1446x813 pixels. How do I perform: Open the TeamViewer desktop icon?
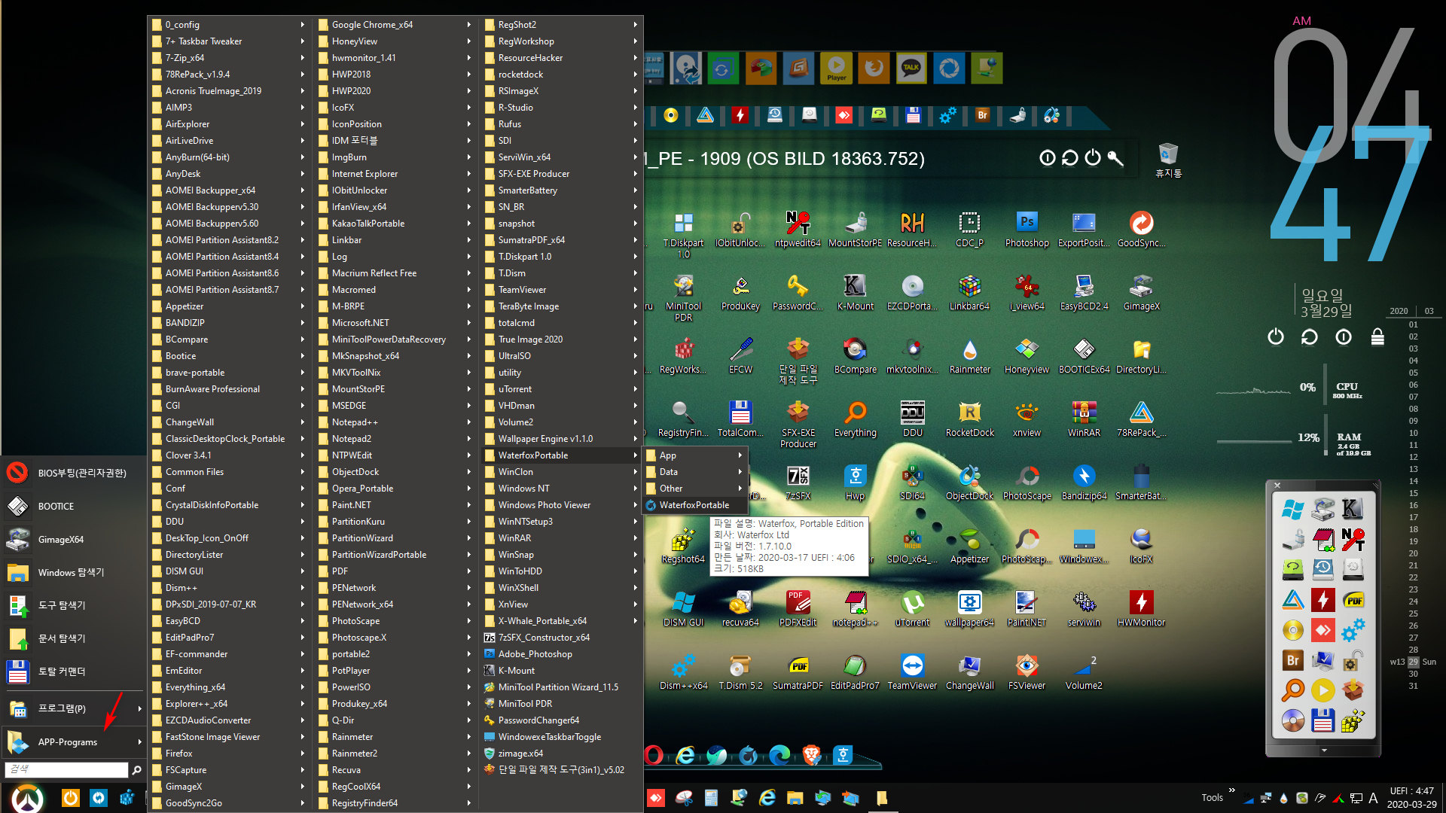pyautogui.click(x=912, y=672)
